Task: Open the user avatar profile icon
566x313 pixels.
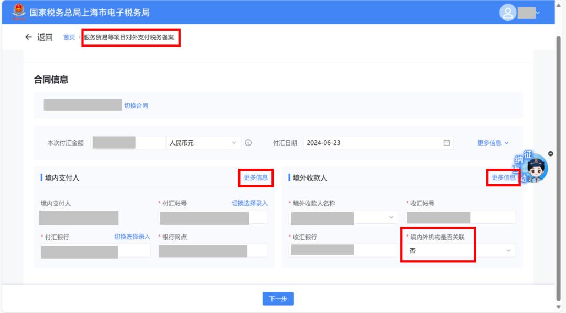Action: click(507, 13)
